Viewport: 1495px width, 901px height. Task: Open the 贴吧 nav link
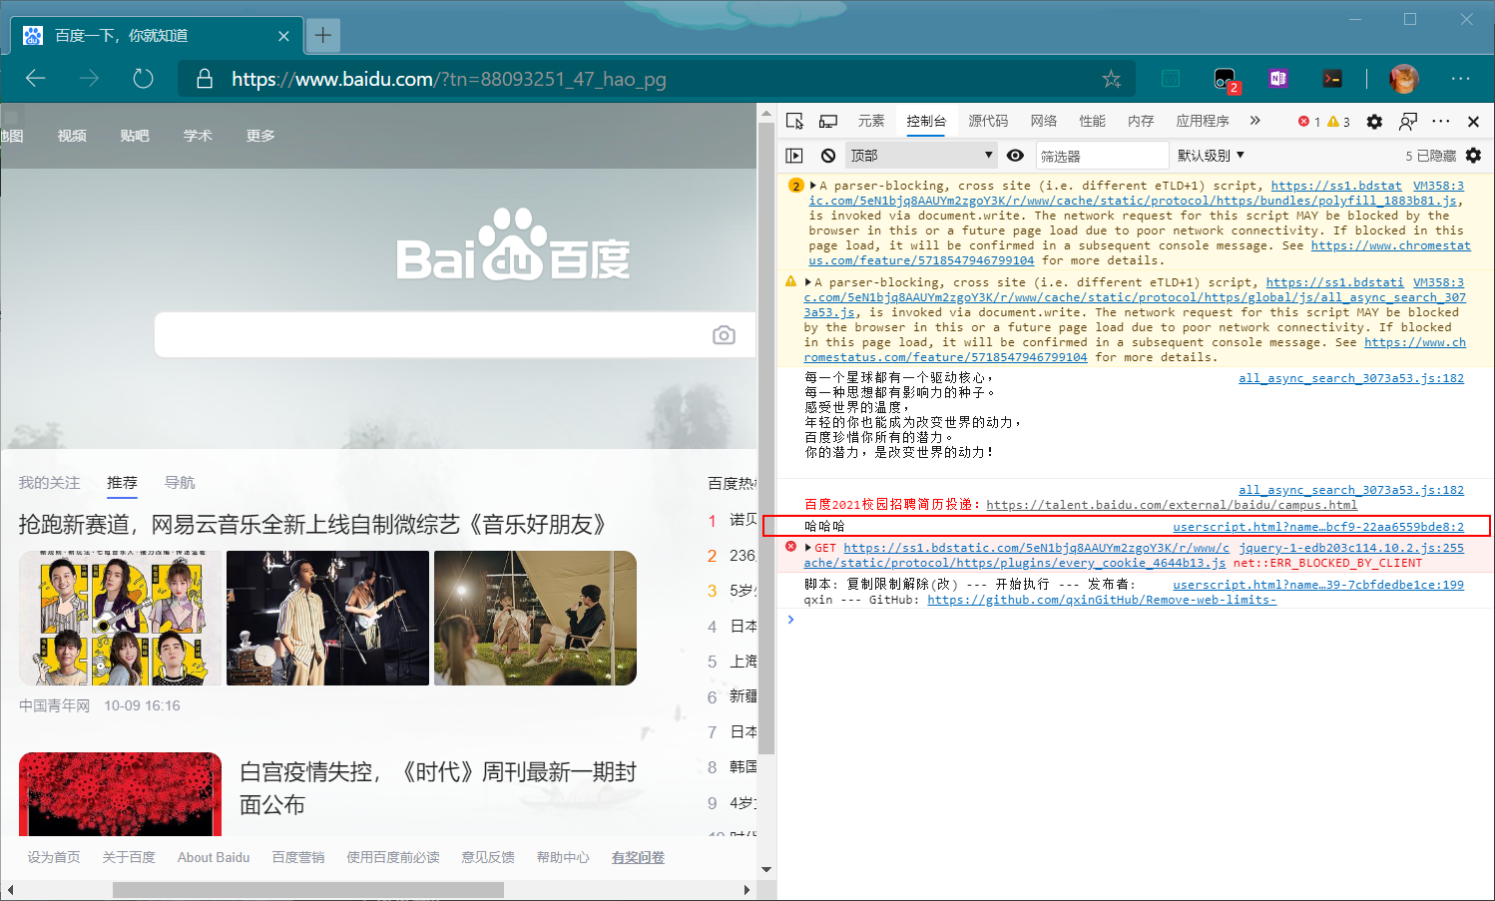[135, 136]
